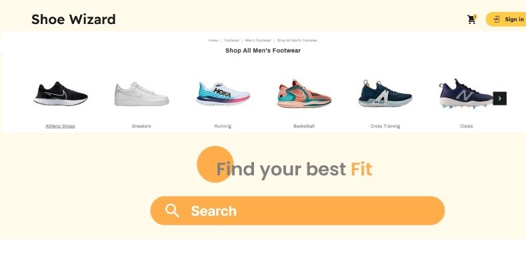Click into the orange Search field

297,211
